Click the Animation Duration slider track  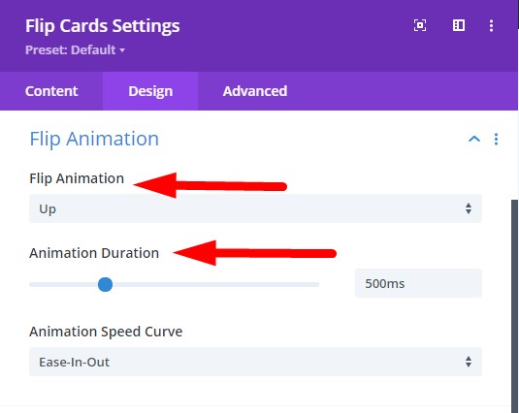click(174, 284)
